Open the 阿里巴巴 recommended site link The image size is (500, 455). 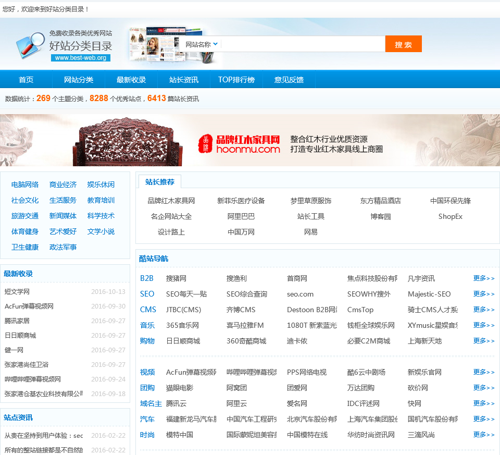(x=241, y=216)
